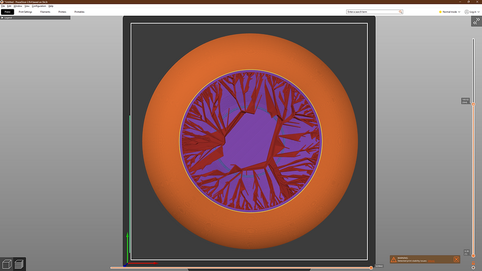Click the PrusaSlicer app icon in title bar

tap(2, 2)
